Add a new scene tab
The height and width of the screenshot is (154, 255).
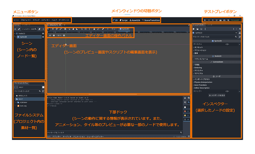pyautogui.click(x=64, y=25)
